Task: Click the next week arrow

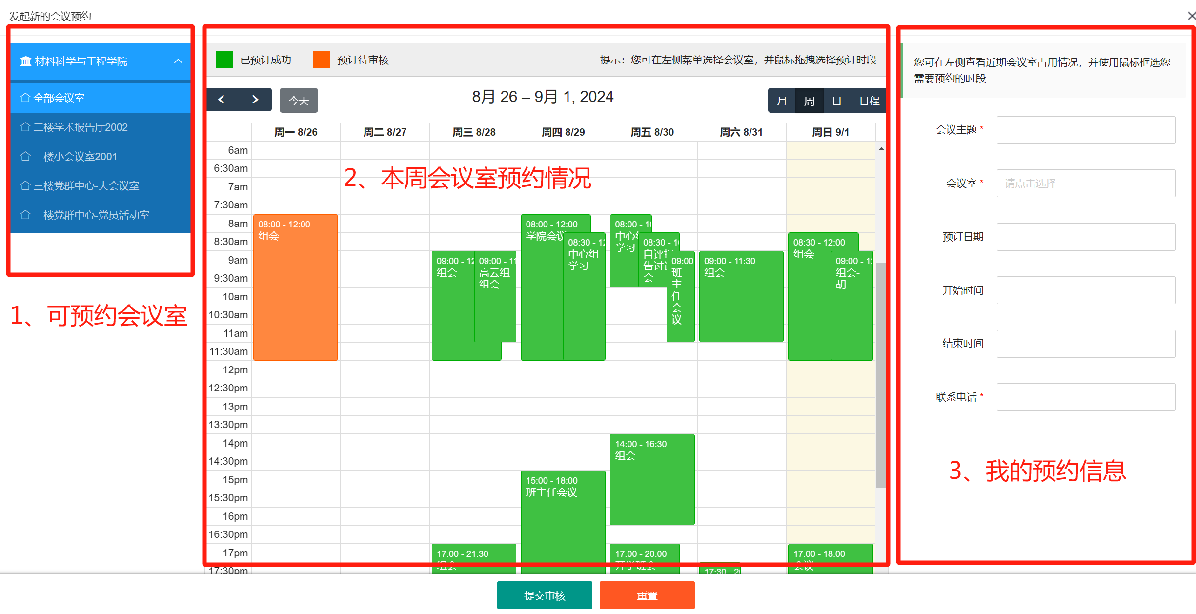Action: click(x=255, y=100)
